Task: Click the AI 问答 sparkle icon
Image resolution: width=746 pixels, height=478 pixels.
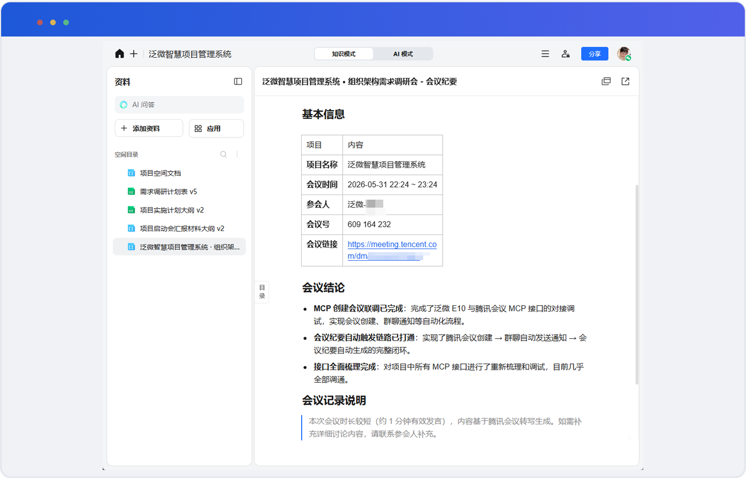Action: coord(124,105)
